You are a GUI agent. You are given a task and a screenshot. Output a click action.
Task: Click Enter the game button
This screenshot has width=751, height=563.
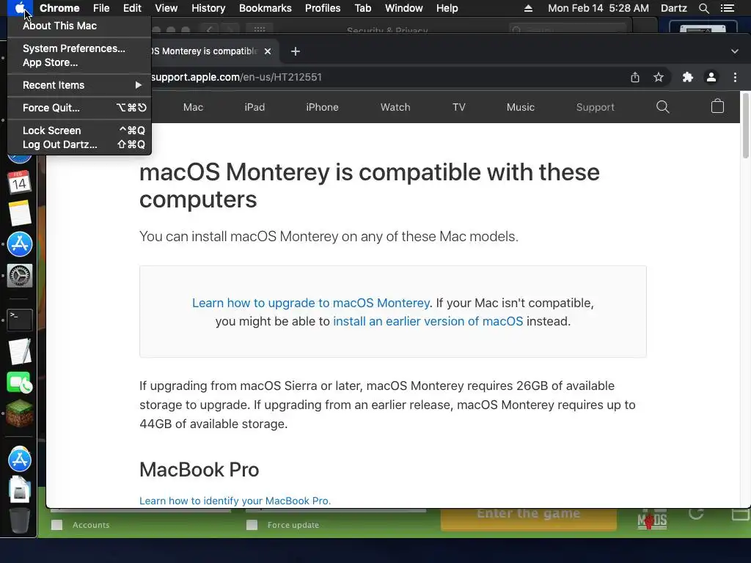(x=528, y=519)
